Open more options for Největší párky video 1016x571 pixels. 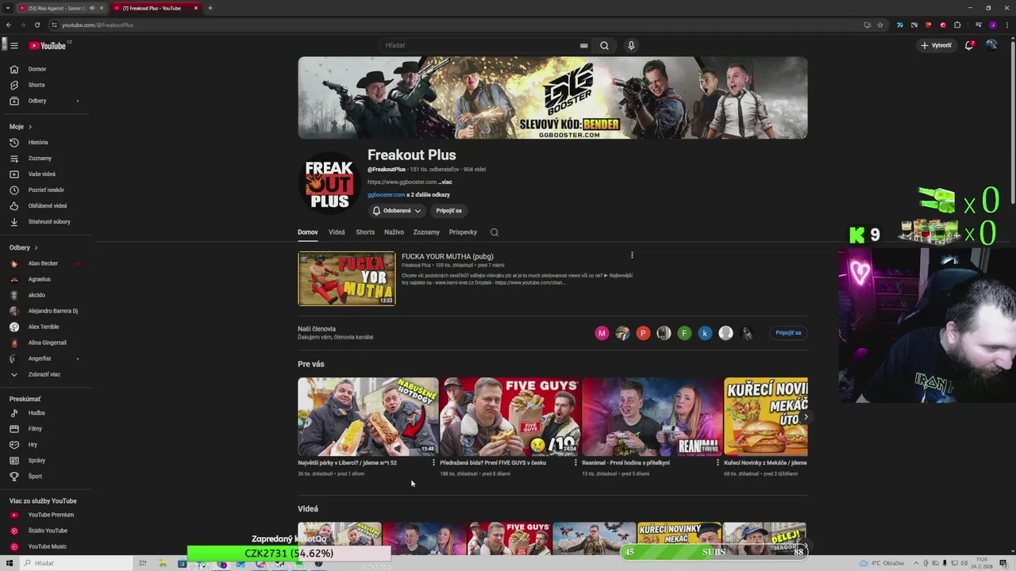(x=433, y=463)
